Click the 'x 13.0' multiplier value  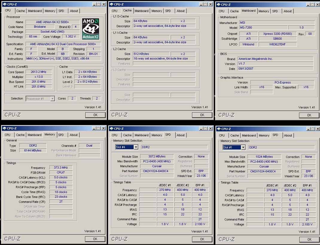click(39, 77)
